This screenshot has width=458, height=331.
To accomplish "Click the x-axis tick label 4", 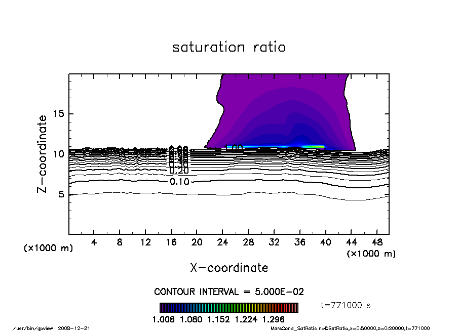I will (94, 242).
